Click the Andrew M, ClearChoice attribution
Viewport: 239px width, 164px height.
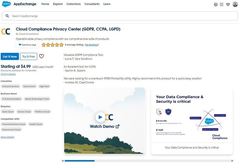[79, 82]
